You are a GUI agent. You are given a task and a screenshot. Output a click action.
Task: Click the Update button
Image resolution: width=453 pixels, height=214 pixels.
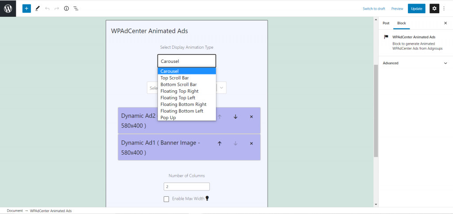[x=417, y=9]
